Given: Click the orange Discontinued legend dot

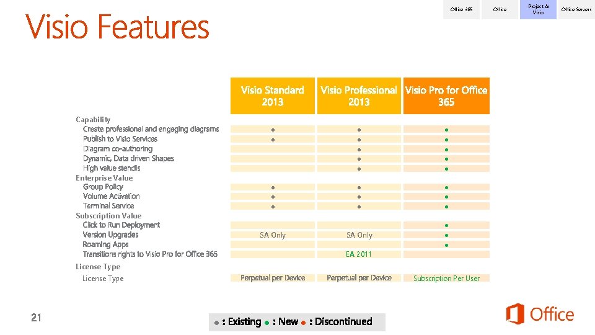Looking at the screenshot, I should point(303,323).
